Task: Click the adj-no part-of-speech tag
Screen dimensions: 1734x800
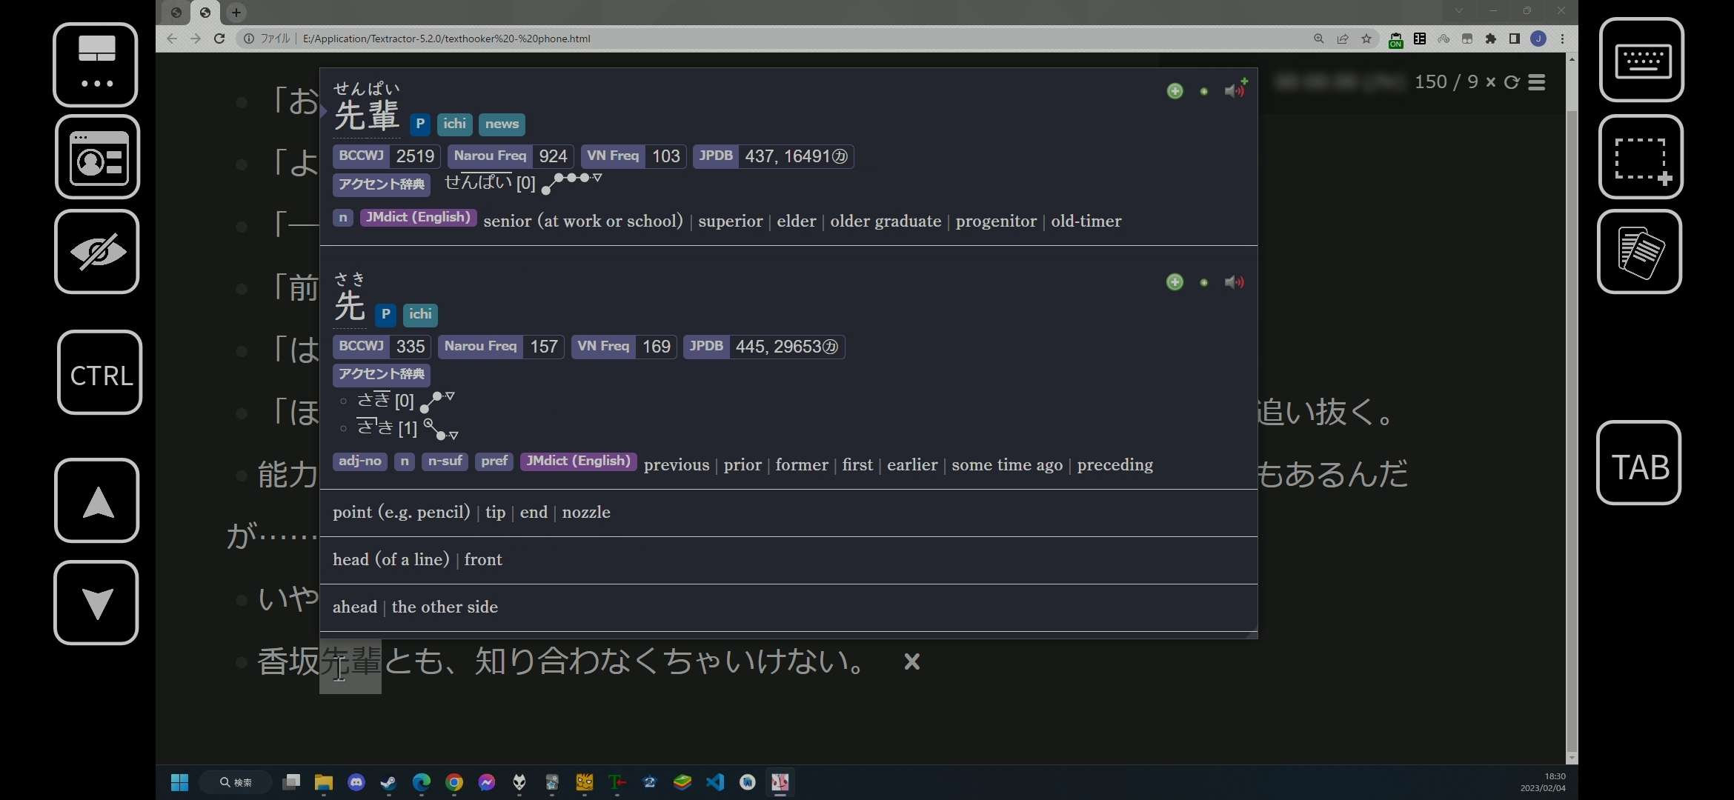Action: (360, 461)
